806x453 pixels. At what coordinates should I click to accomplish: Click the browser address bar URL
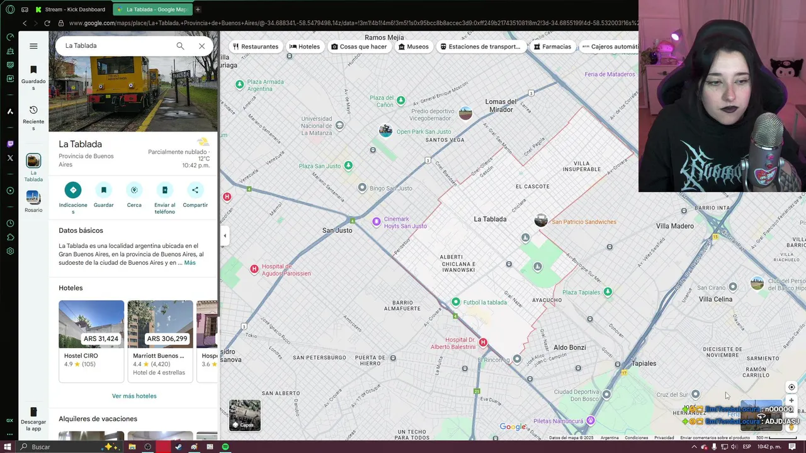tap(353, 23)
